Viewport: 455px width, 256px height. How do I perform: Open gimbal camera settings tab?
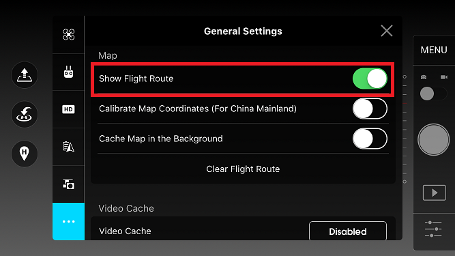click(x=68, y=184)
